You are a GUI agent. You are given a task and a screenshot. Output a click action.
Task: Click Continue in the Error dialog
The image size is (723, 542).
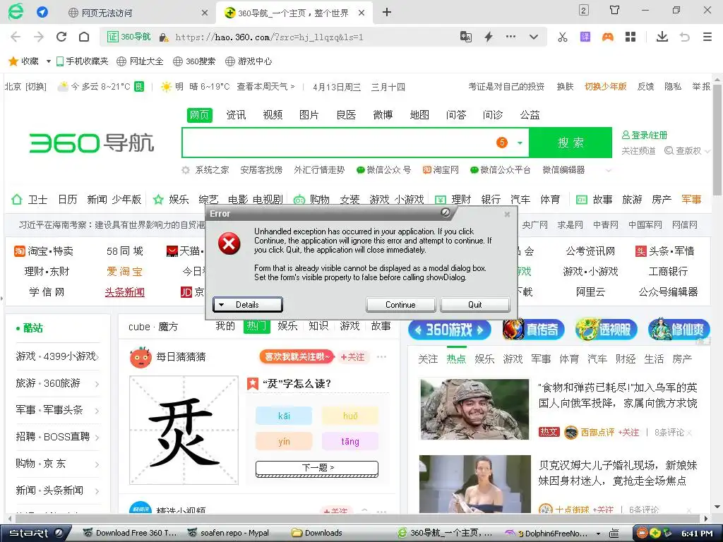[x=401, y=305]
